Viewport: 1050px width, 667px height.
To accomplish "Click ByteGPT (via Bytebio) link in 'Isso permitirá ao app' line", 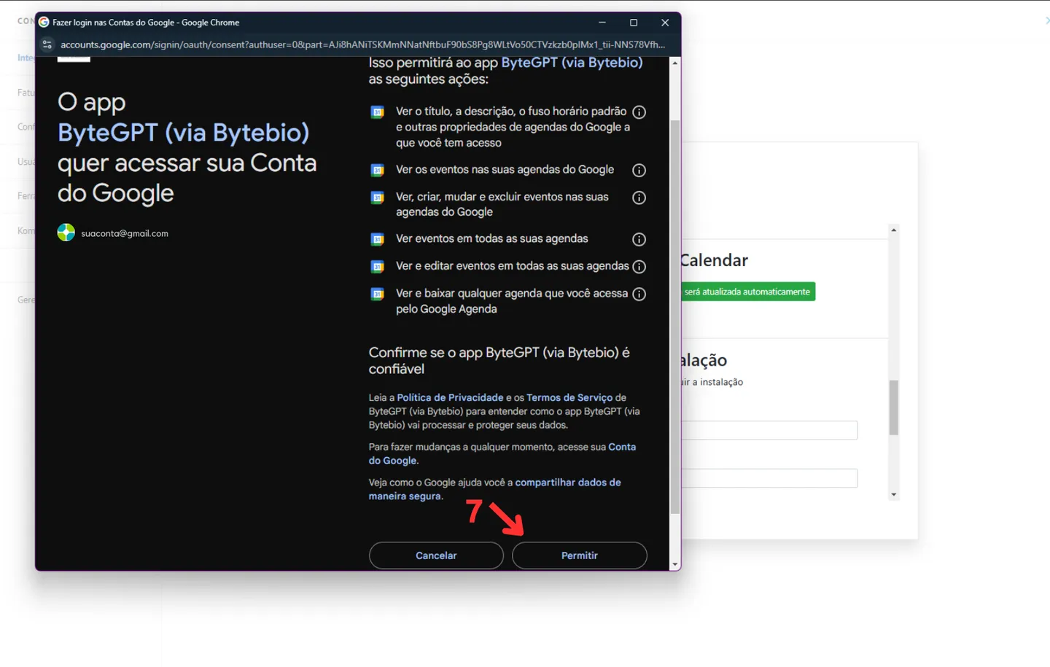I will [572, 63].
